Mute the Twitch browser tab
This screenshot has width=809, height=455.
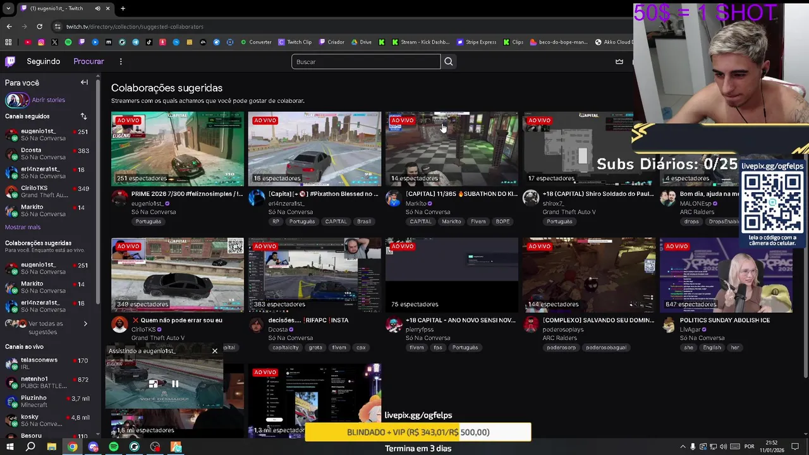click(97, 8)
